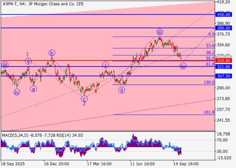
Task: Click the 354.60 price scale value
Action: [x=224, y=45]
